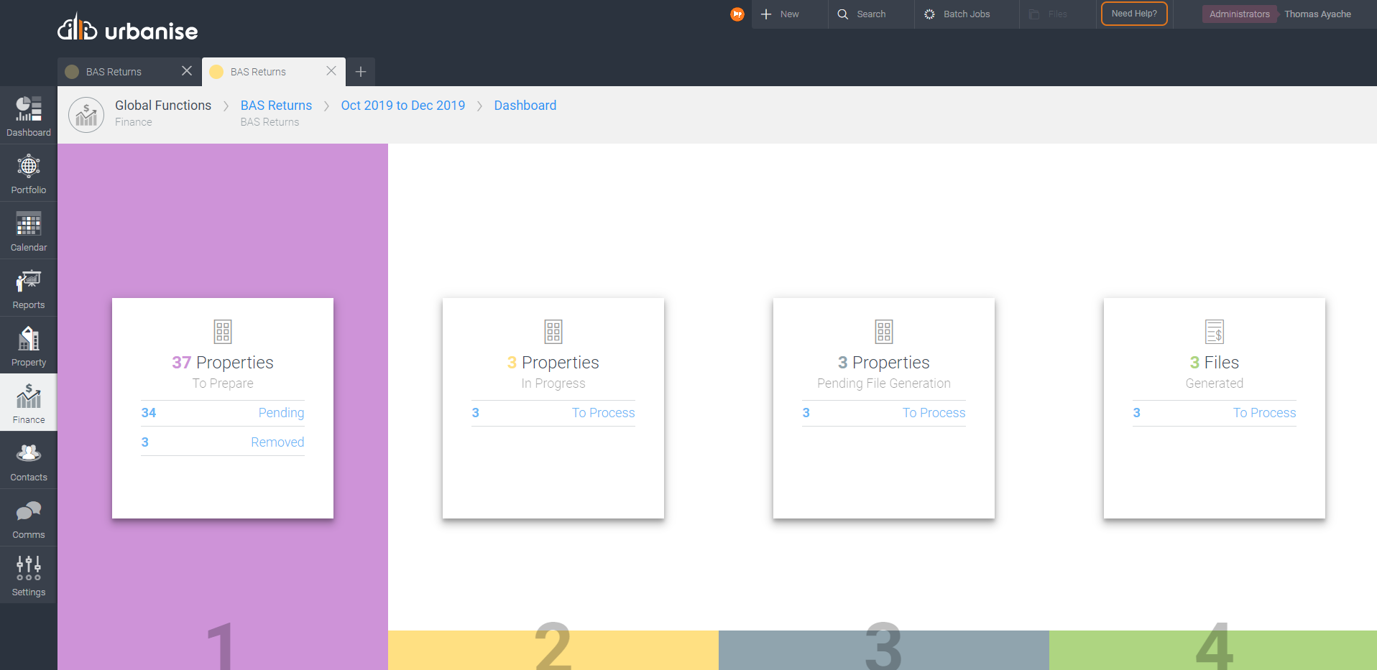Select the Property sidebar icon
The width and height of the screenshot is (1377, 670).
pyautogui.click(x=29, y=345)
